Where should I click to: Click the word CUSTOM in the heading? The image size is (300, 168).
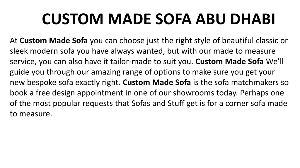[73, 19]
